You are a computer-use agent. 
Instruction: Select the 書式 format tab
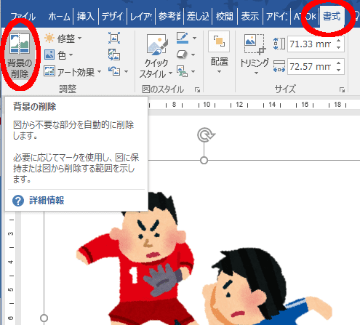pyautogui.click(x=332, y=17)
